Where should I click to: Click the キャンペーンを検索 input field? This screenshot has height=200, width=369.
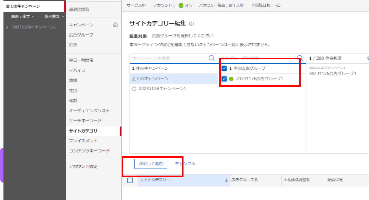pos(168,58)
